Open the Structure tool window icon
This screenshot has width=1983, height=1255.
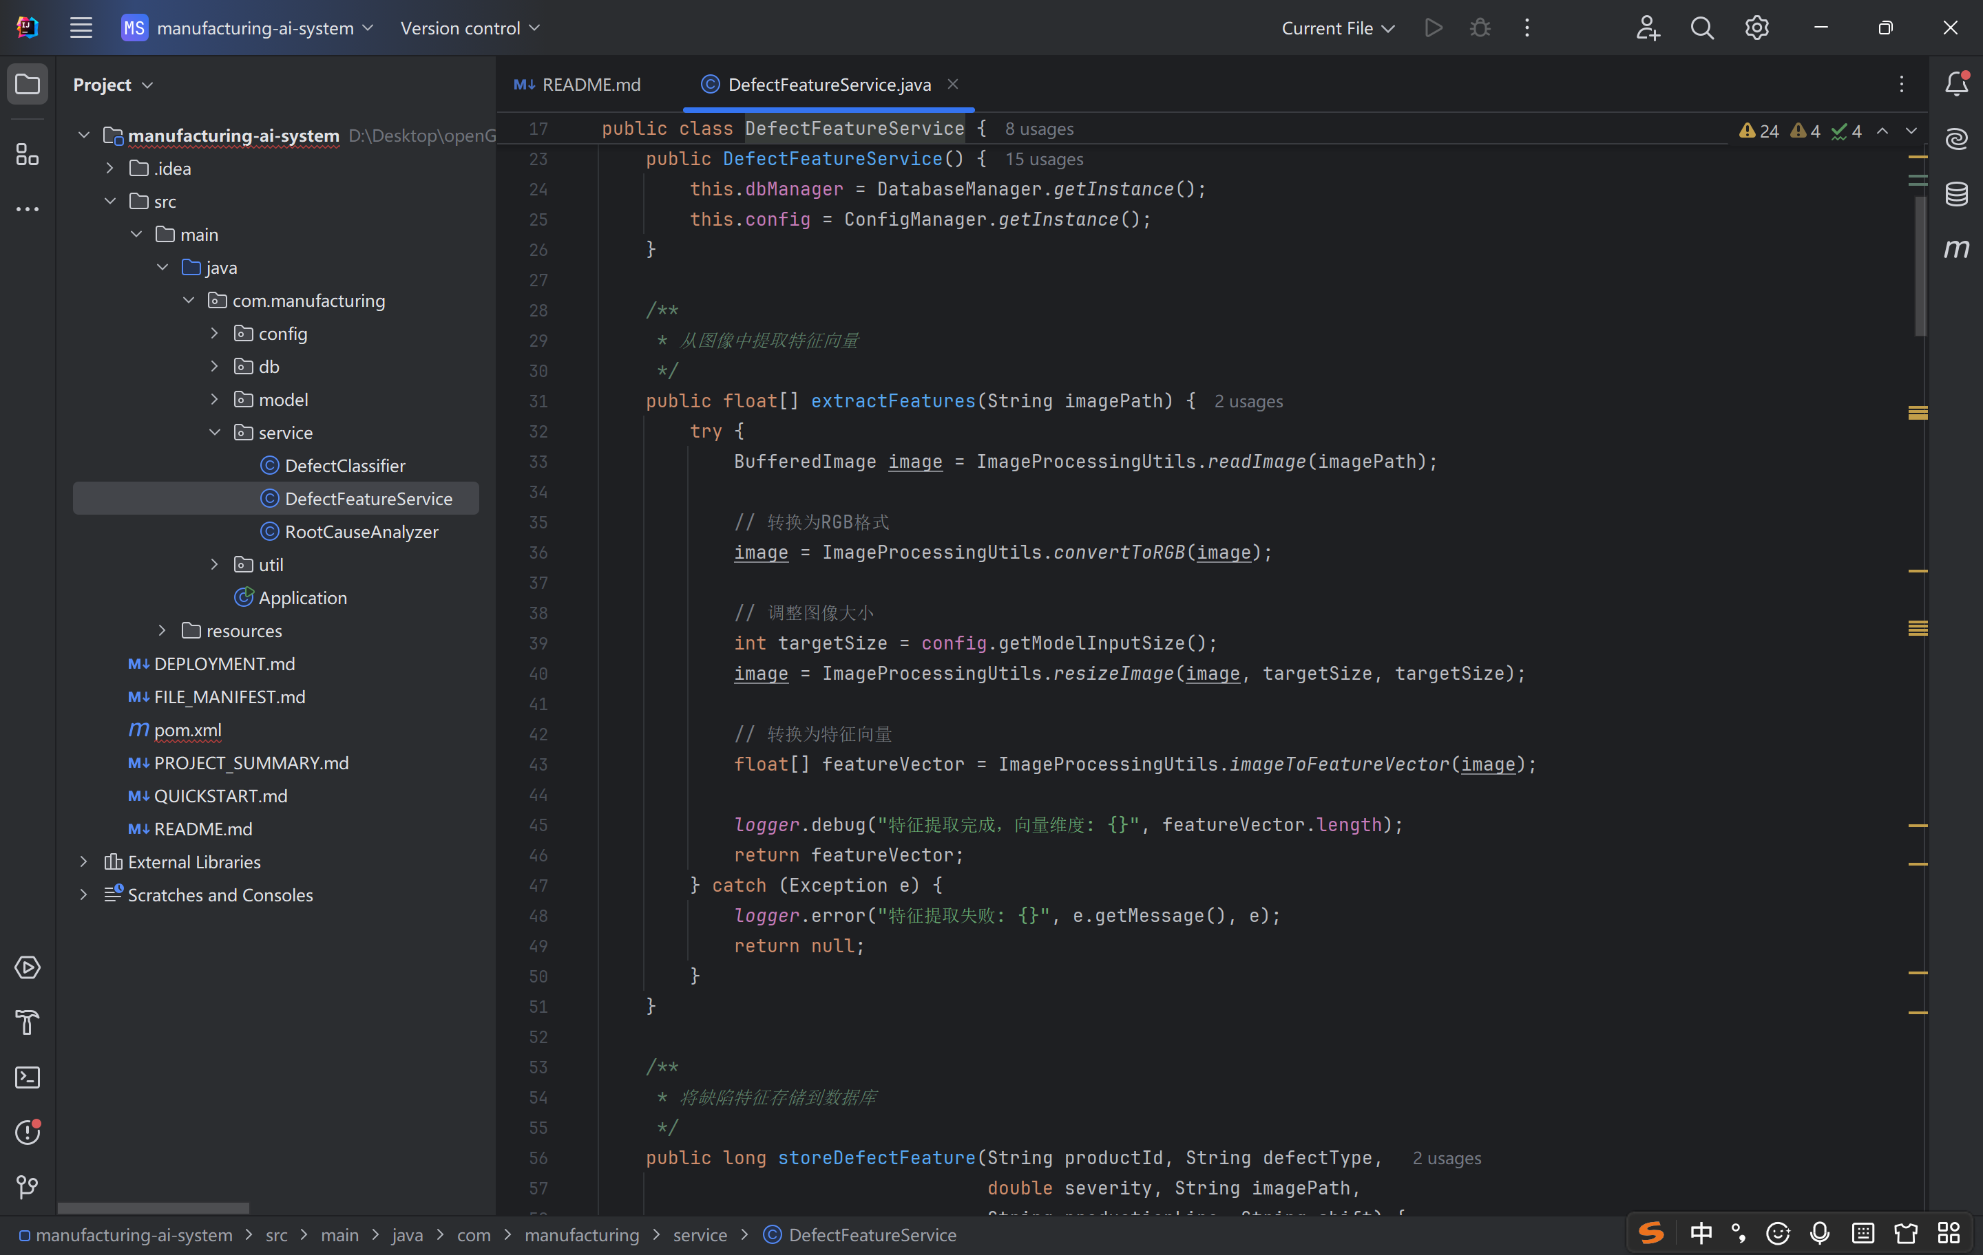pos(27,154)
